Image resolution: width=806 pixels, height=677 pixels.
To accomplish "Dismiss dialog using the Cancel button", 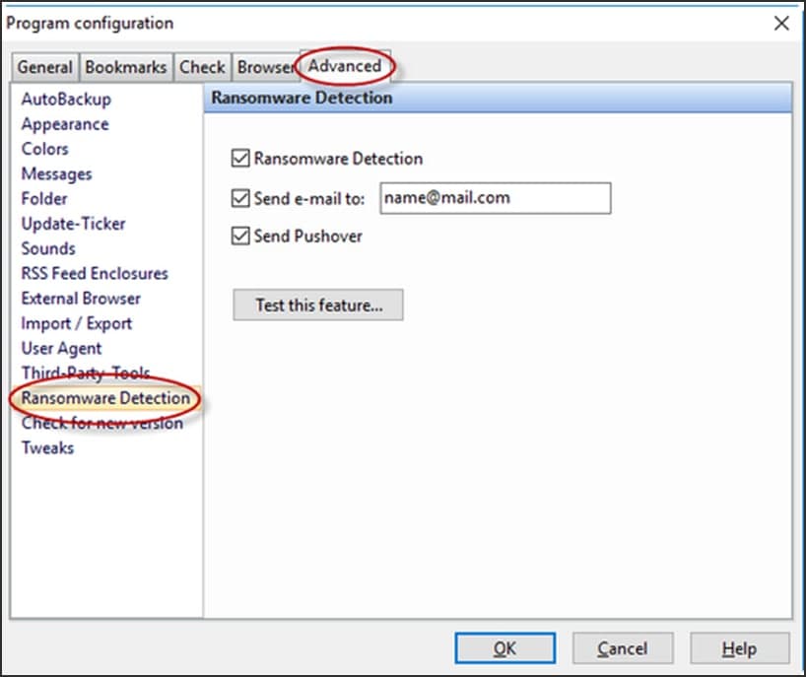I will point(623,648).
